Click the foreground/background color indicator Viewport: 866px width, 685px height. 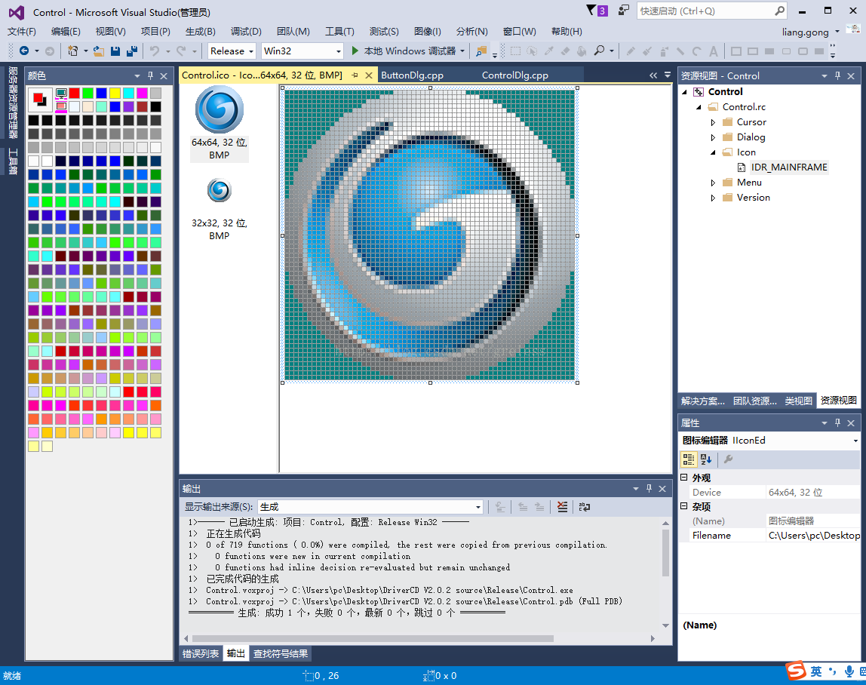(x=40, y=100)
